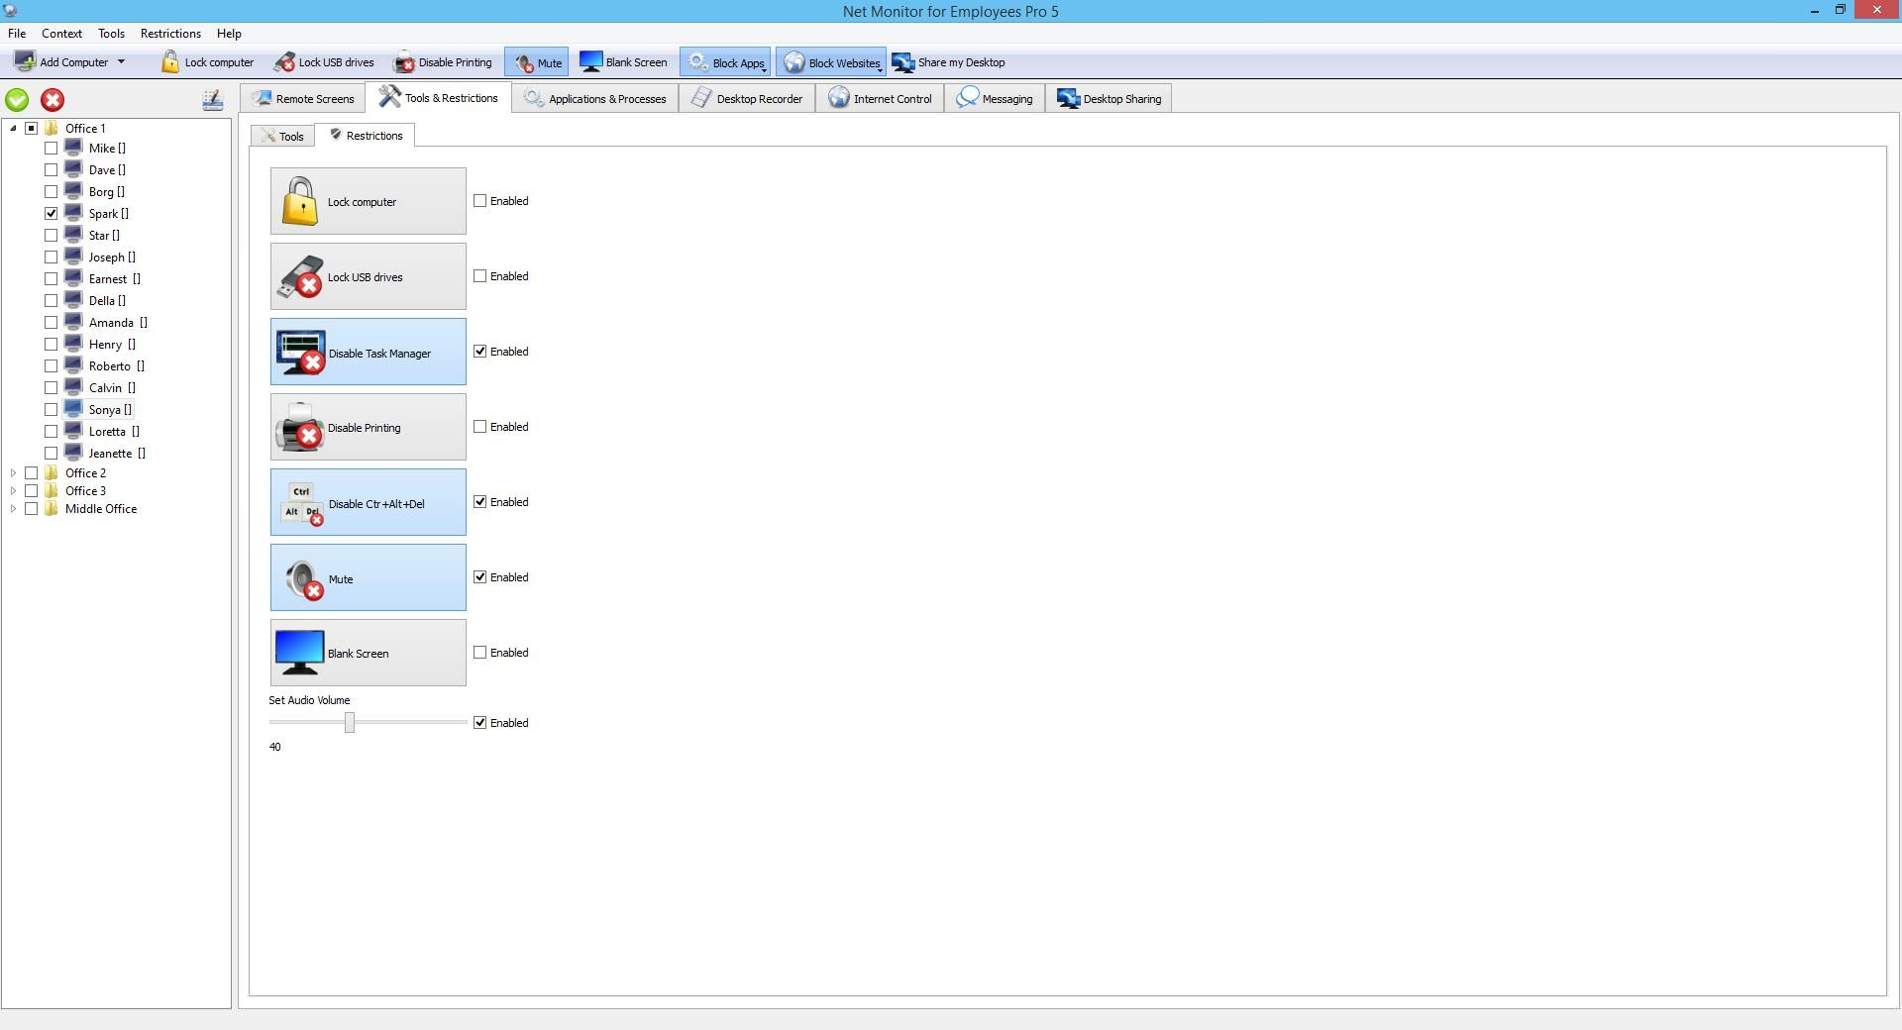Click the red X deselect-all icon

(x=53, y=100)
